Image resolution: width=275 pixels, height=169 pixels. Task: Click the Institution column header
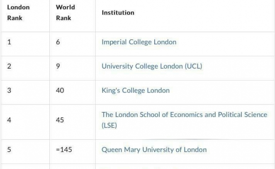[118, 12]
